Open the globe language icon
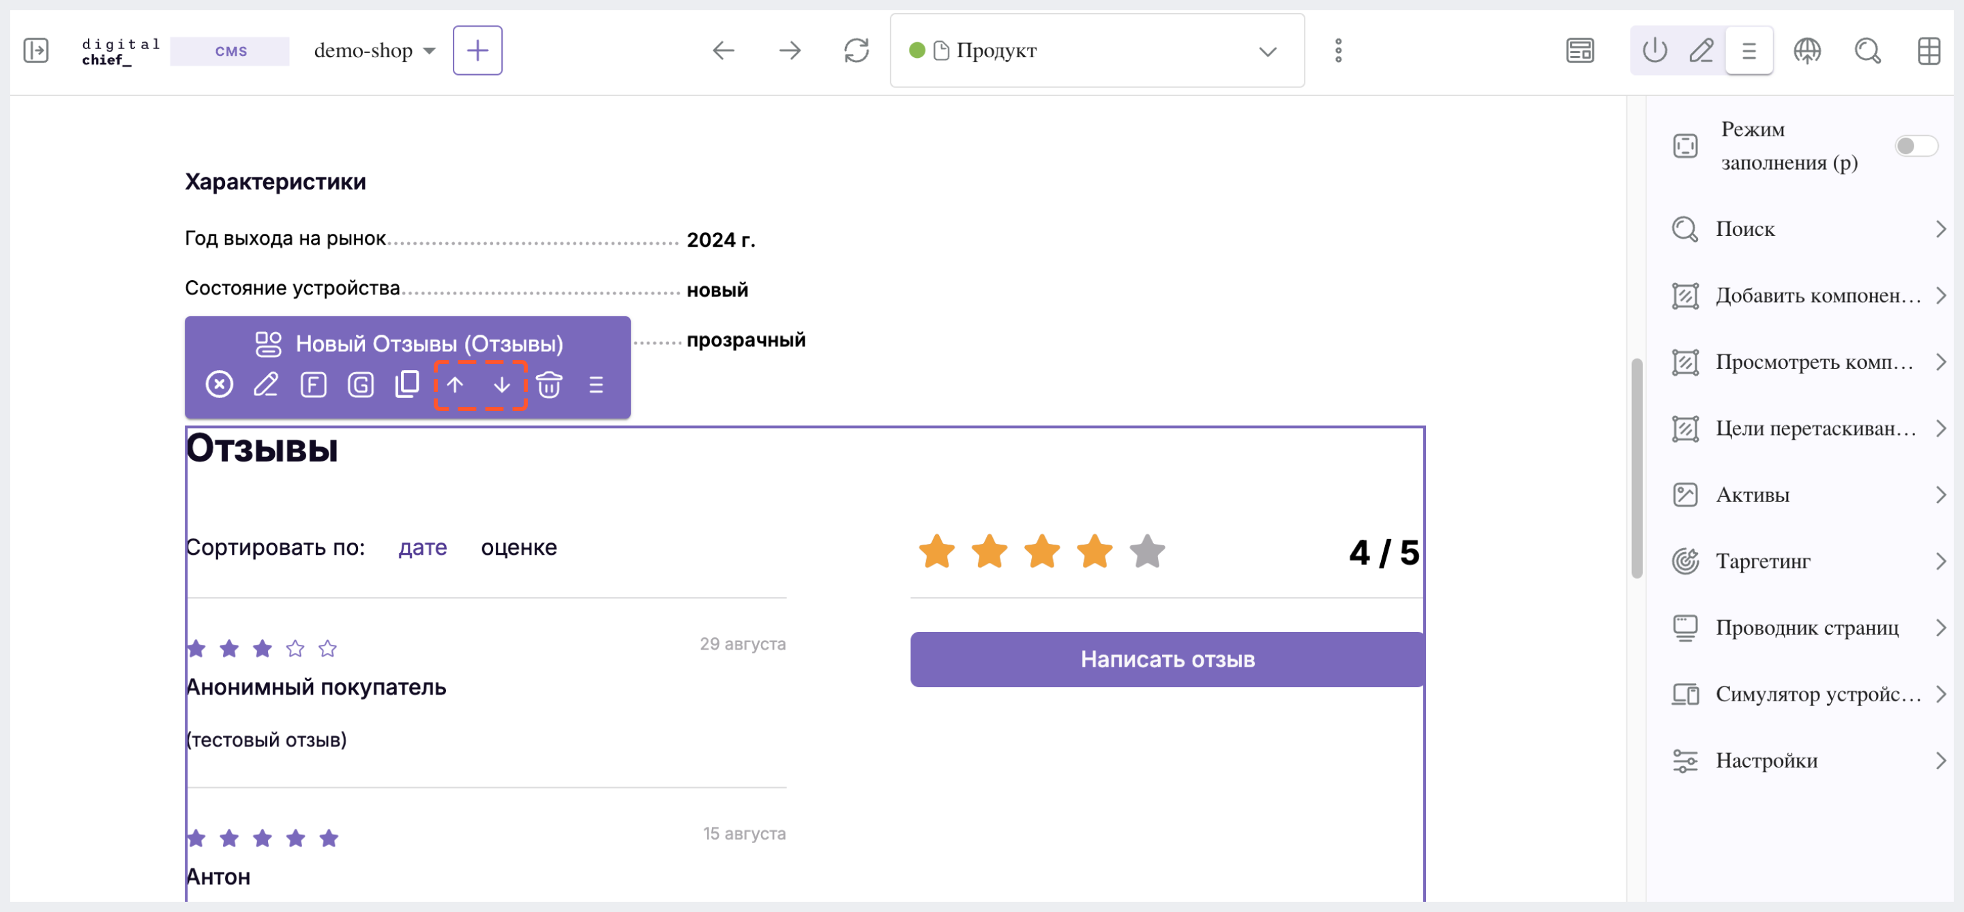The image size is (1964, 912). [1807, 51]
